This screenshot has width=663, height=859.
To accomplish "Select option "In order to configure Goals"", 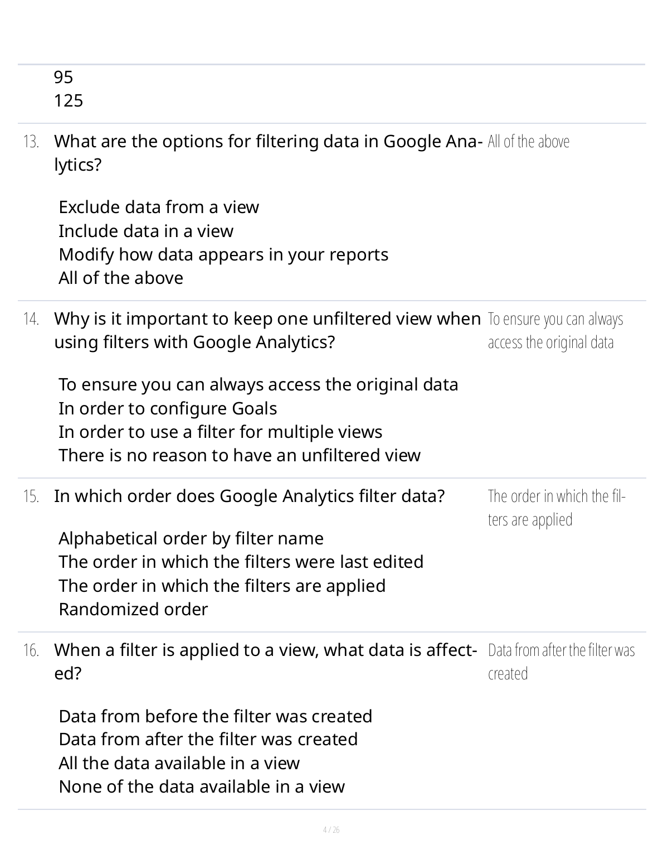I will point(168,408).
